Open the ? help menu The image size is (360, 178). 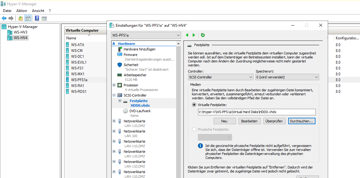point(50,10)
